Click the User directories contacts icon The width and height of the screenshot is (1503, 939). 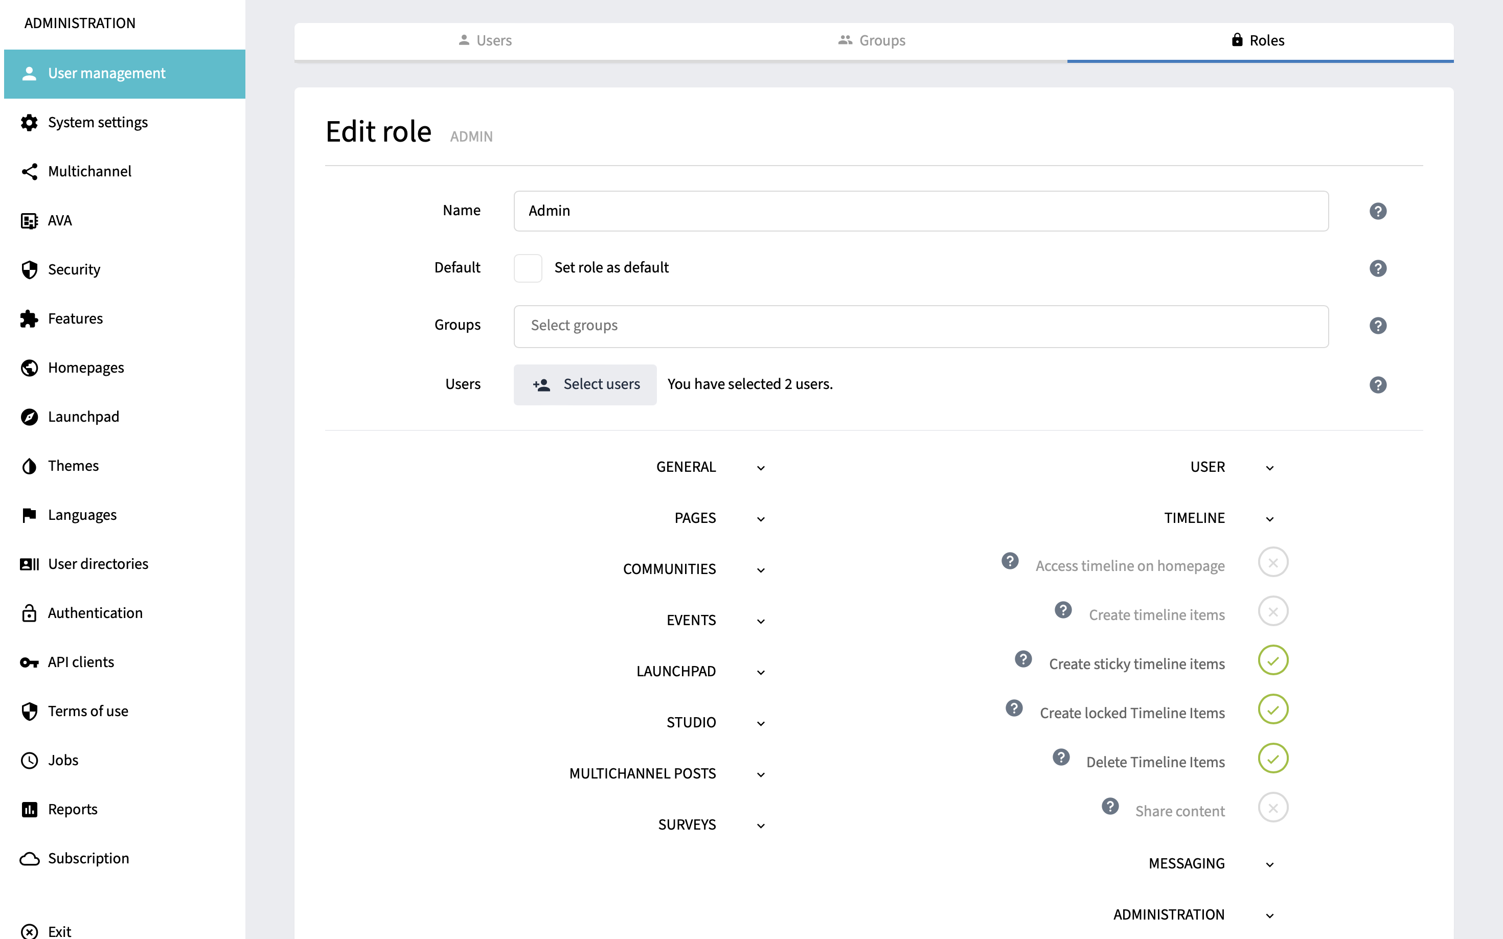point(29,564)
